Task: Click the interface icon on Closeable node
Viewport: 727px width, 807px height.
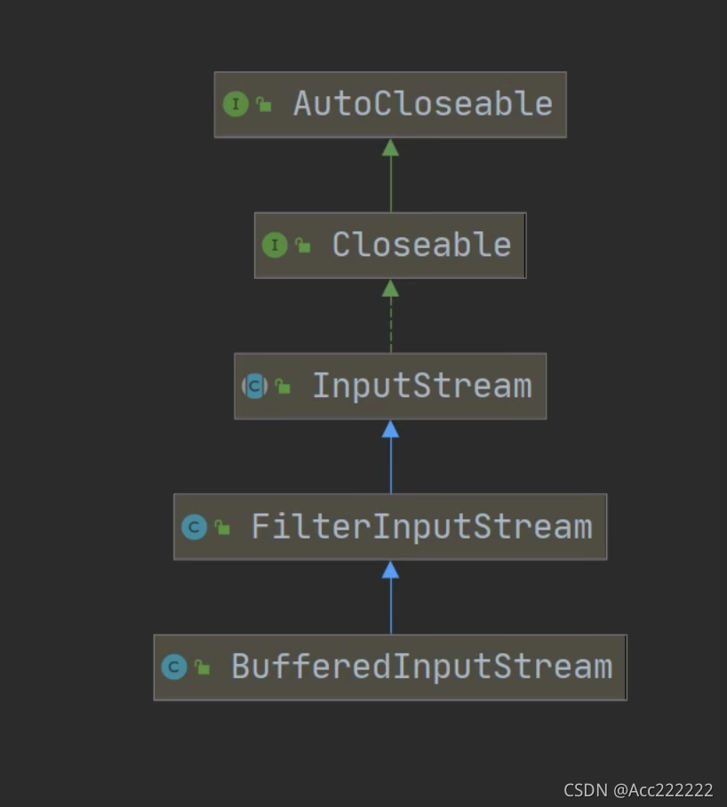Action: 275,245
